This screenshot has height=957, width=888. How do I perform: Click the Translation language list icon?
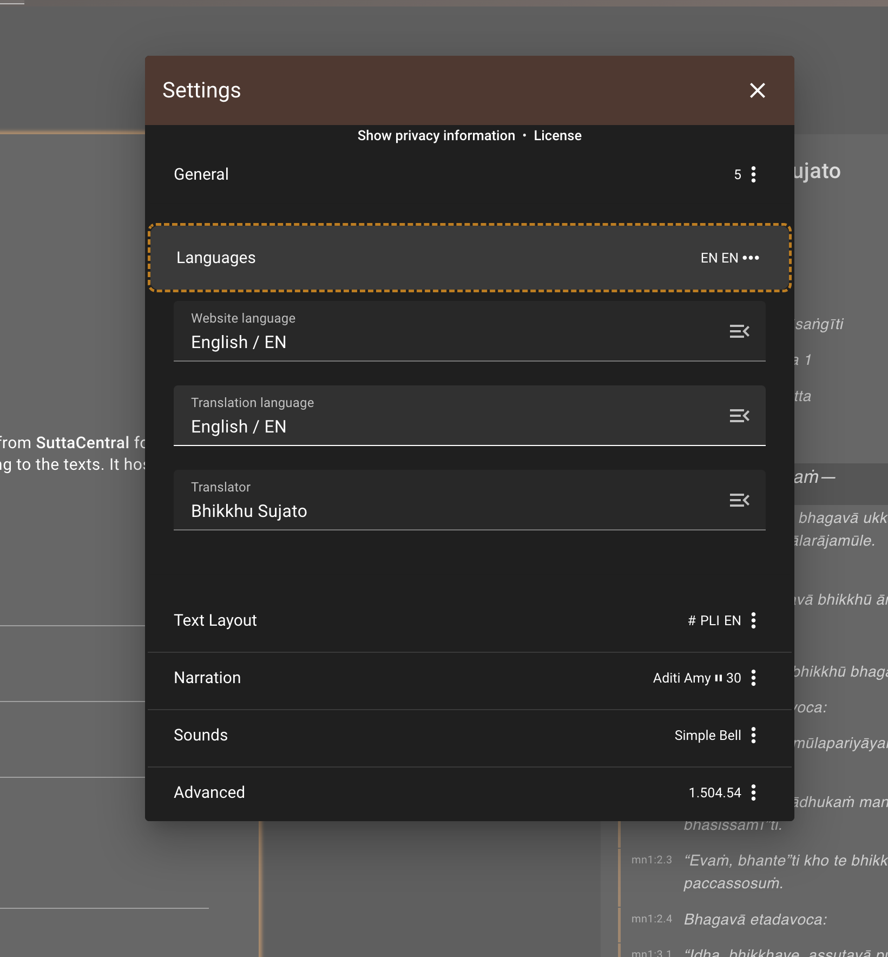tap(739, 416)
